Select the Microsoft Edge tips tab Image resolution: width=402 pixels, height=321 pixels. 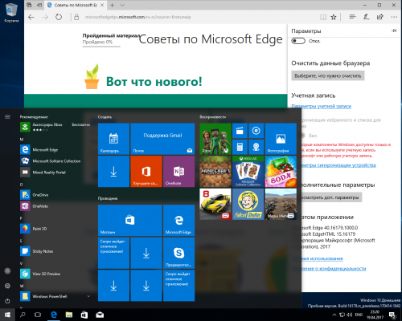(x=76, y=5)
